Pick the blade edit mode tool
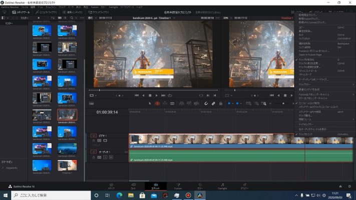Image resolution: width=356 pixels, height=200 pixels. [x=172, y=103]
